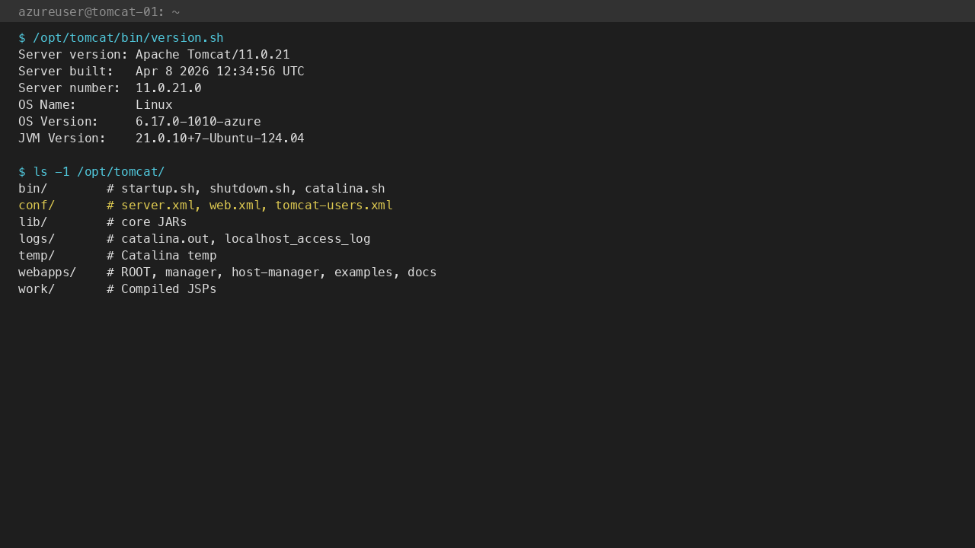
Task: Click the highlighted conf/ directory entry
Action: tap(37, 205)
